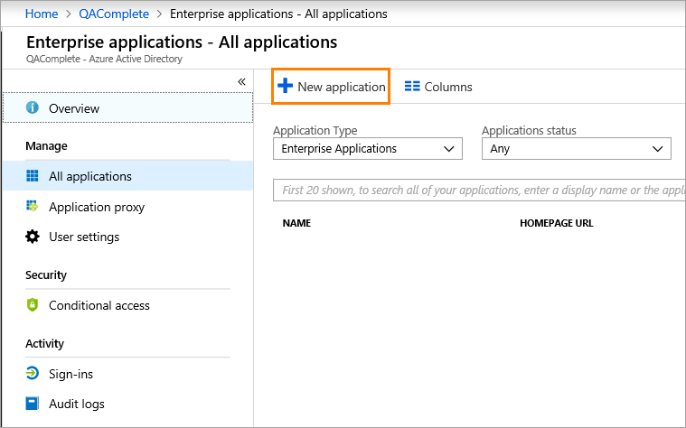The height and width of the screenshot is (428, 686).
Task: Click the Sign-ins arrow icon
Action: 33,374
